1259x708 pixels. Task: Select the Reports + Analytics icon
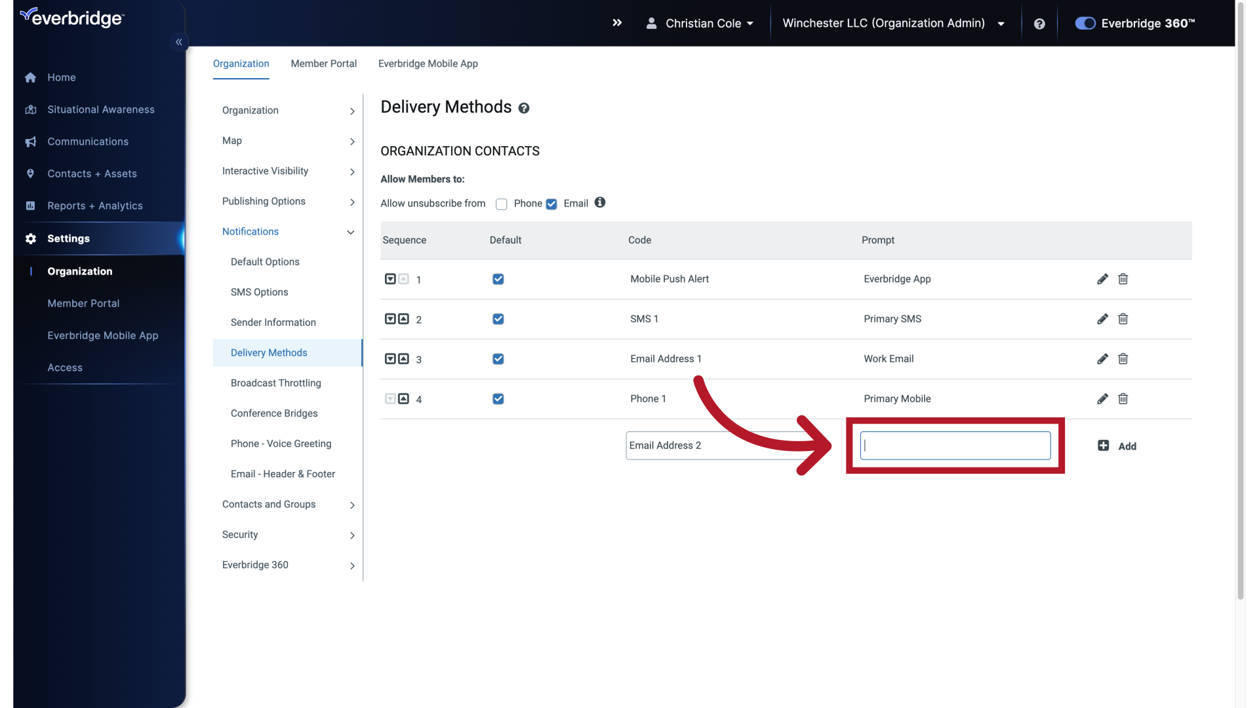click(x=31, y=206)
